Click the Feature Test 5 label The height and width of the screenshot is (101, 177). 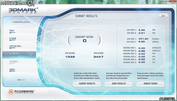pos(130,60)
